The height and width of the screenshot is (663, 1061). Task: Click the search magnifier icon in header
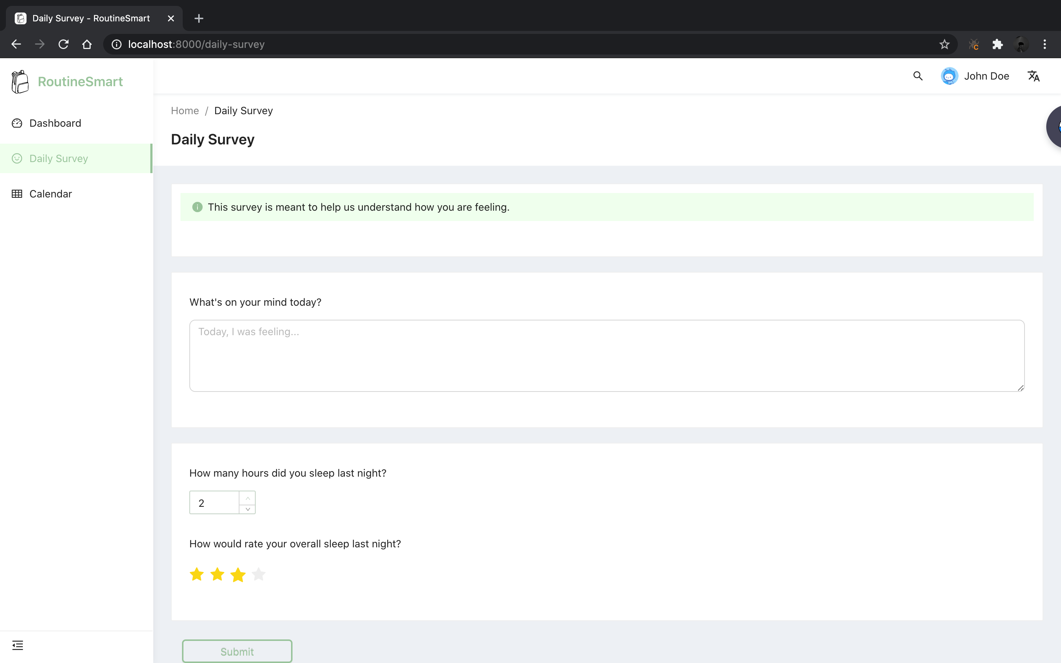point(918,76)
